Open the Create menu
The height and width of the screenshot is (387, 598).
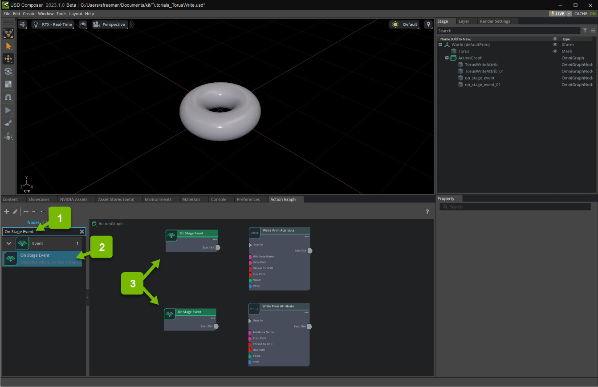click(29, 14)
